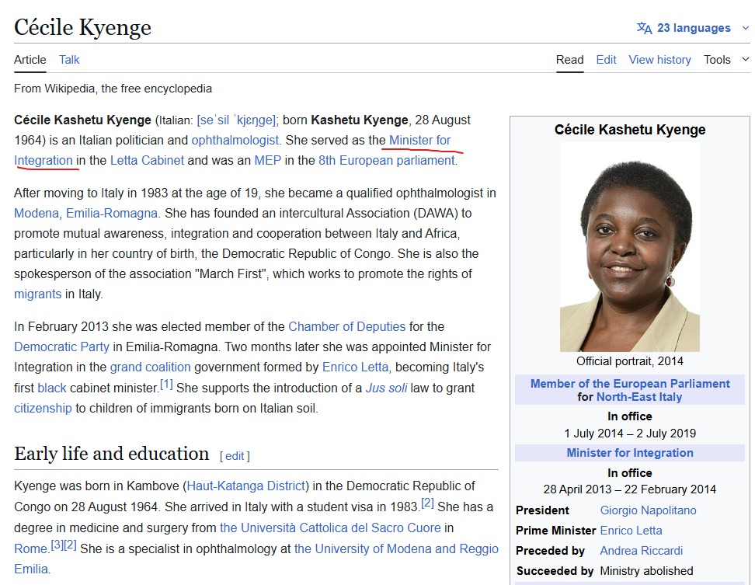755x585 pixels.
Task: Click 'From Wikipedia, the free encyclopedia' text
Action: [113, 89]
